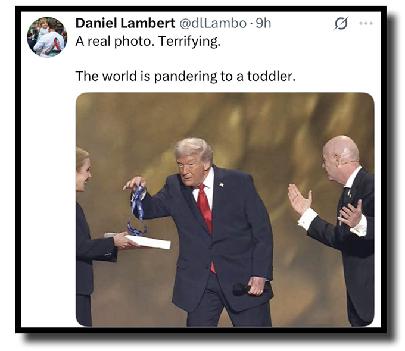
Task: Open Daniel Lambert's round profile avatar
Action: pos(47,37)
